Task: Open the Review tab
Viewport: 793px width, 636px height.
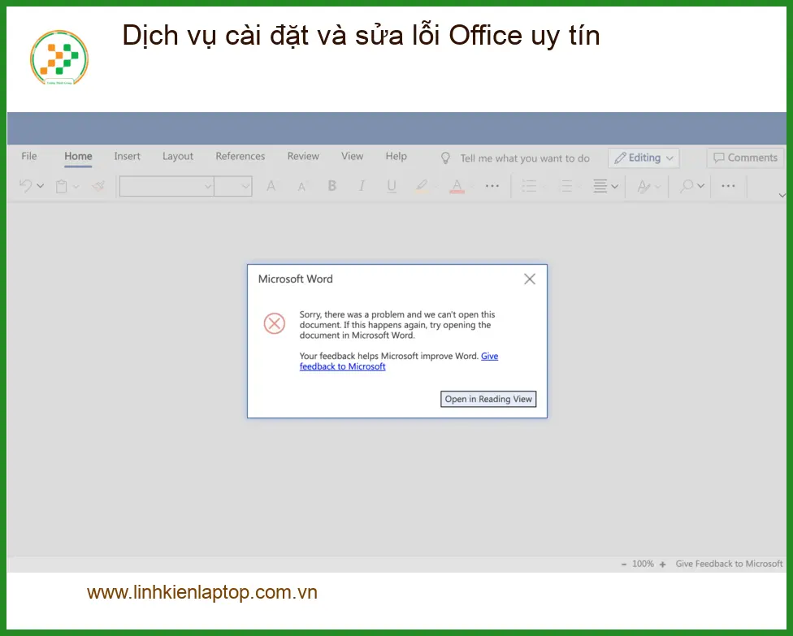Action: pos(303,156)
